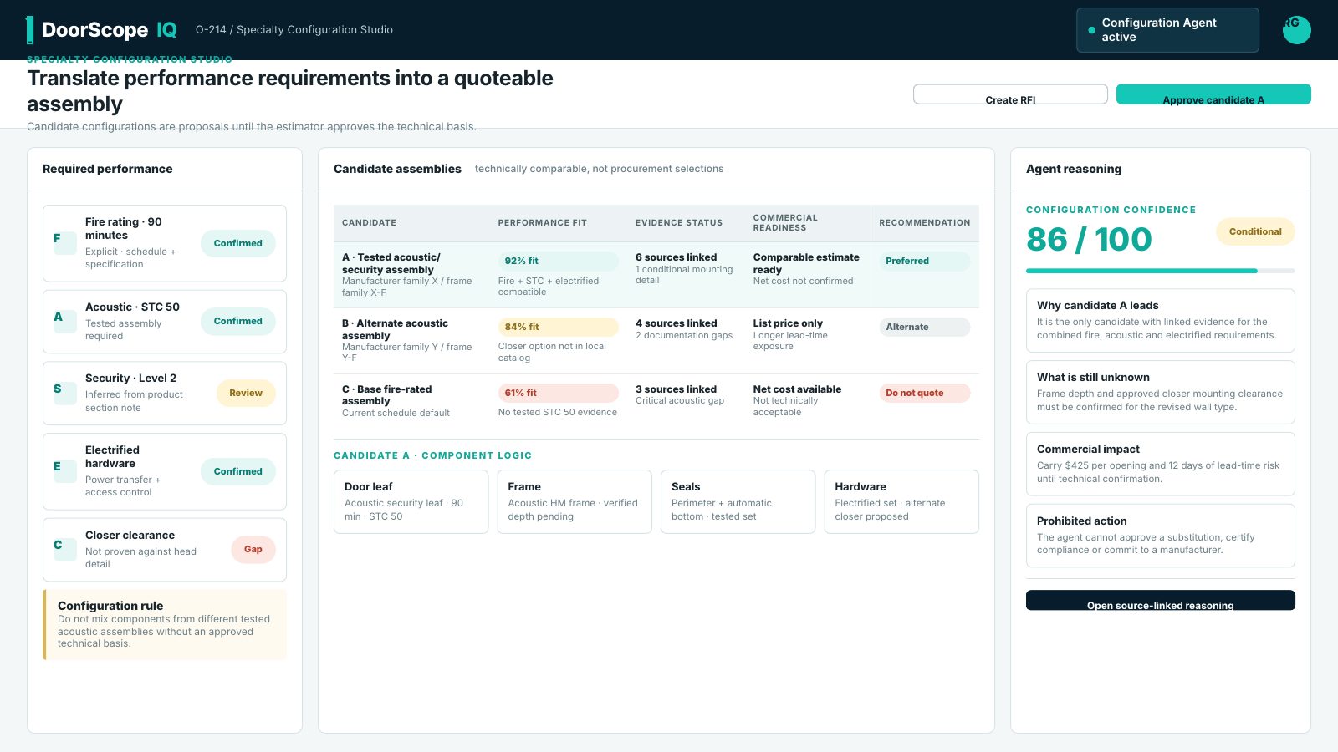Click the Review badge for Security Level 2
This screenshot has width=1338, height=752.
tap(246, 393)
